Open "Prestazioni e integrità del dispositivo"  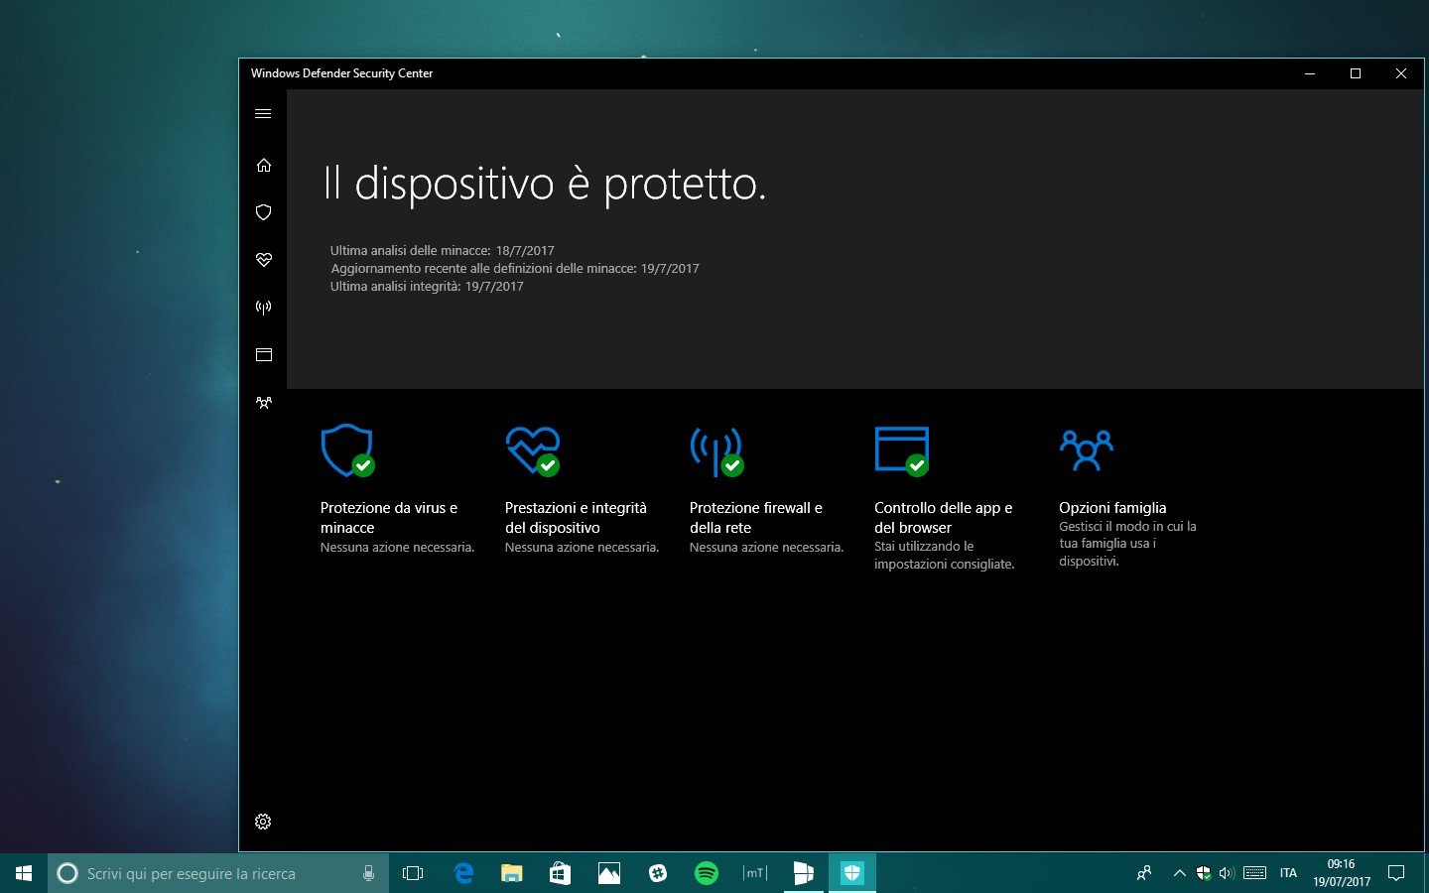[576, 518]
